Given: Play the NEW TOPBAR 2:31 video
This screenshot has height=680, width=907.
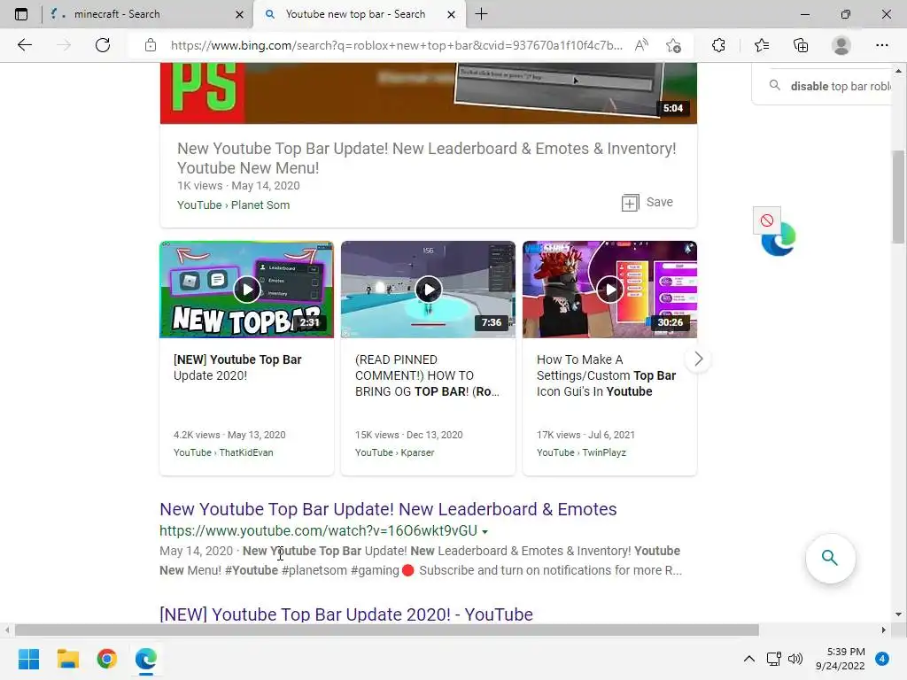Looking at the screenshot, I should point(246,290).
